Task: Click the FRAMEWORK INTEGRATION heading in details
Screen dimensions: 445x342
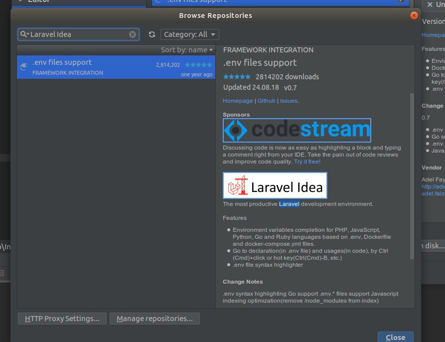Action: (268, 50)
